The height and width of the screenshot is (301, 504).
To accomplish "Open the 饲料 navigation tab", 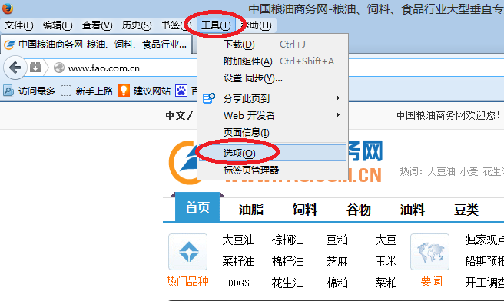I will pos(305,210).
